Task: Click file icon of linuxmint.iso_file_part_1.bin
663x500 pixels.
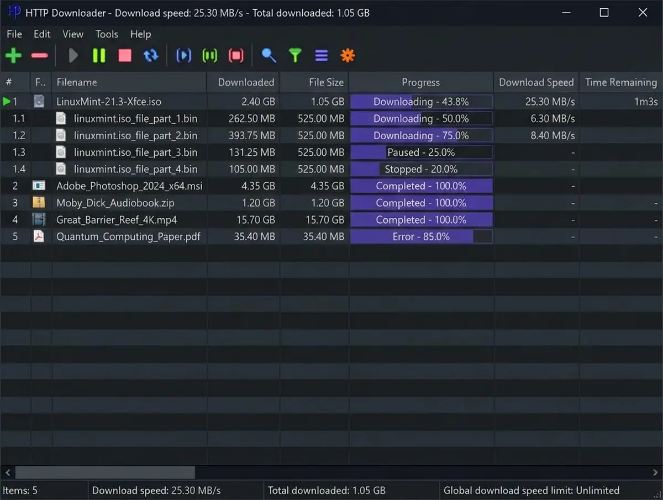Action: point(61,119)
